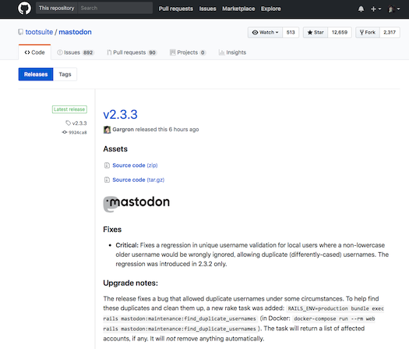Select the Tags view button
This screenshot has width=409, height=349.
point(65,74)
